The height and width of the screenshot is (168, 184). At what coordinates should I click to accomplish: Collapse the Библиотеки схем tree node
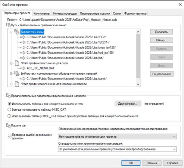pos(11,32)
